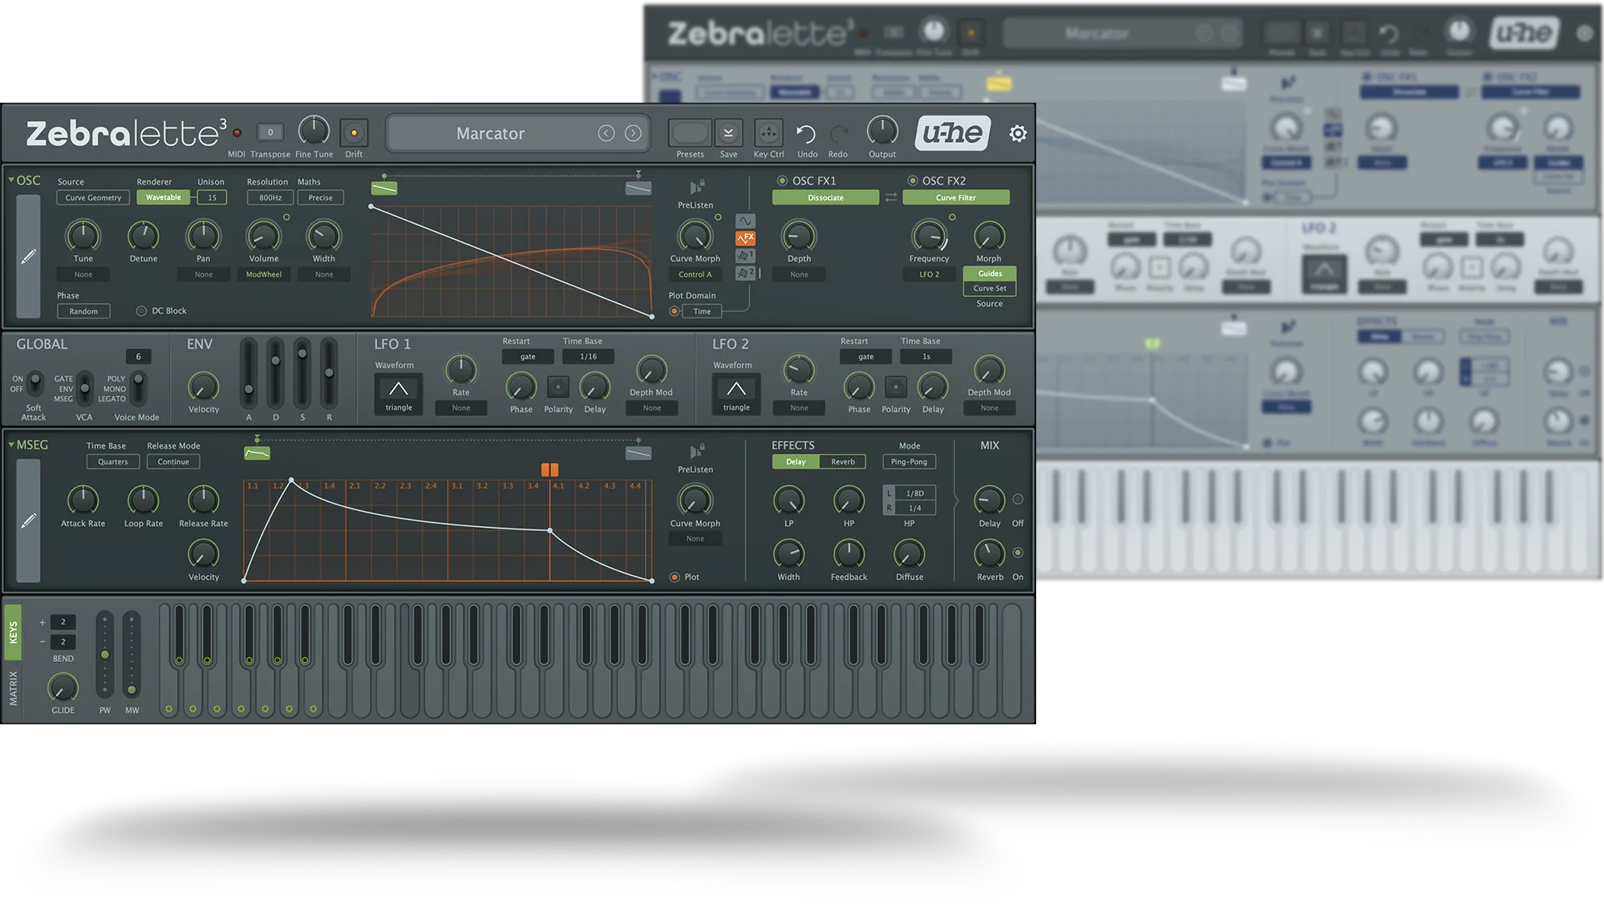1604x904 pixels.
Task: Click the Curve Set source button
Action: click(990, 287)
